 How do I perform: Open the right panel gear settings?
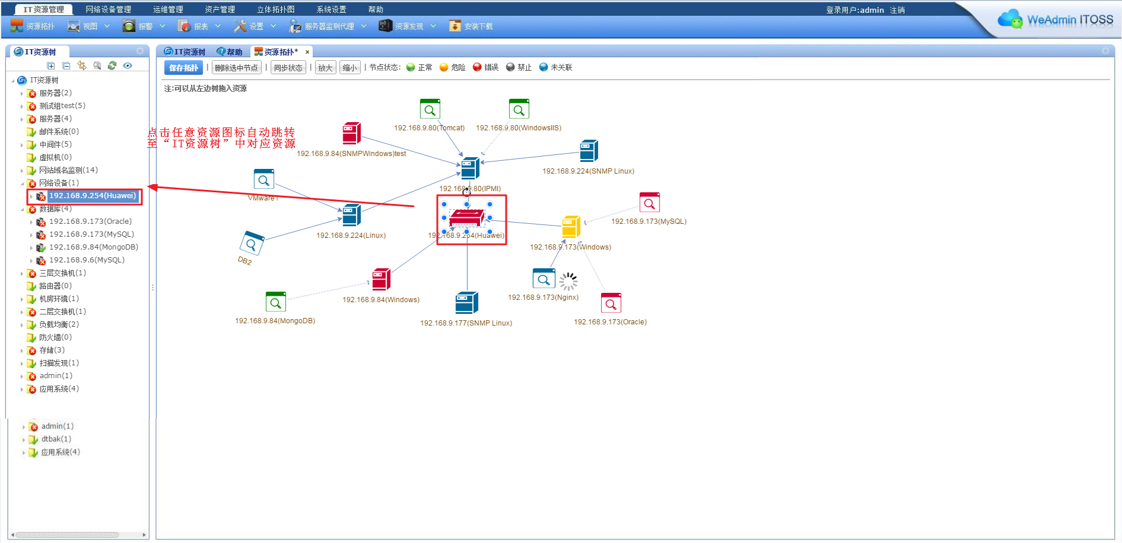[1105, 51]
